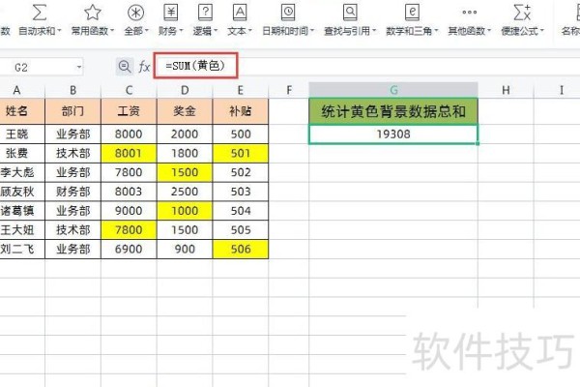This screenshot has width=580, height=387.
Task: Click the Text functions icon
Action: point(240,13)
